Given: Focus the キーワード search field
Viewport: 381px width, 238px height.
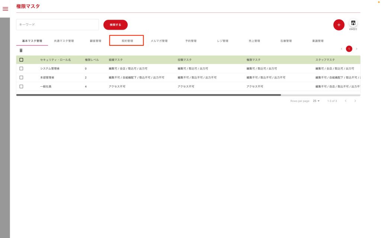Looking at the screenshot, I should coord(57,25).
